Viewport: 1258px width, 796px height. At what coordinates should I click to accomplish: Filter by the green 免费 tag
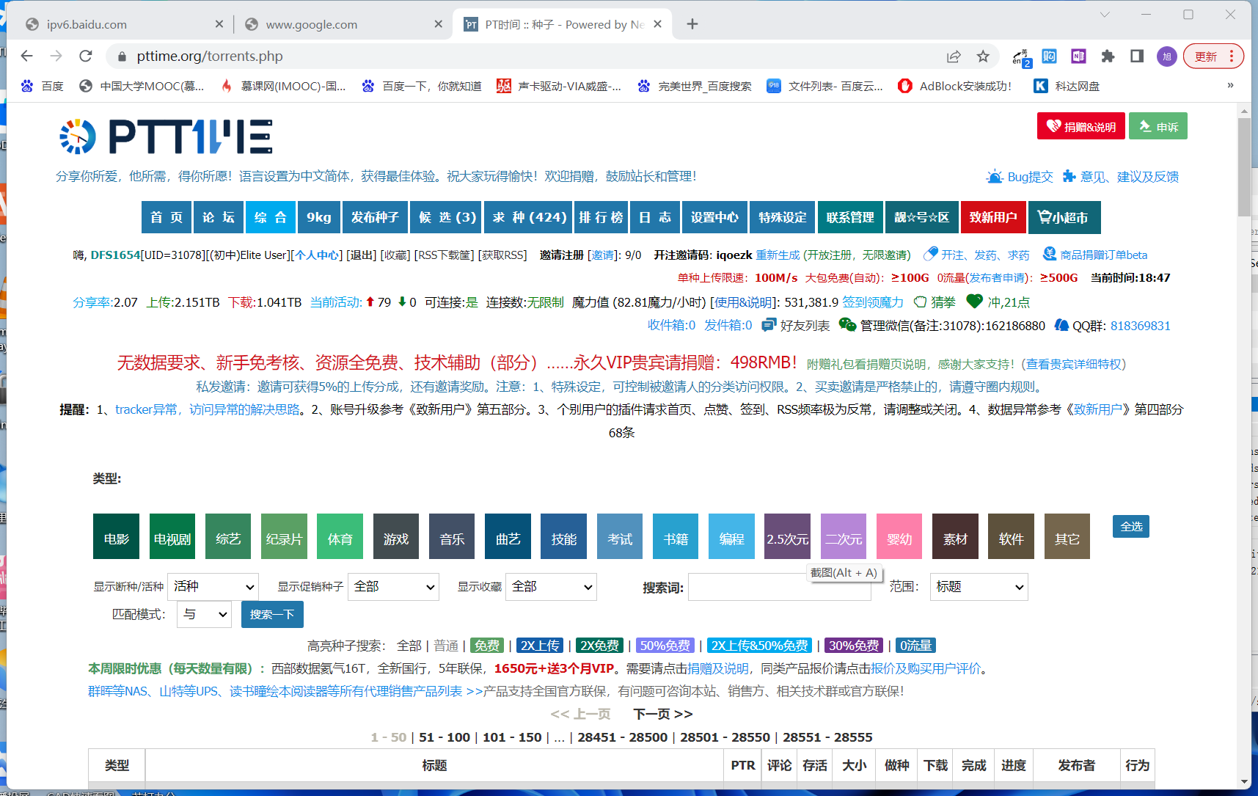486,646
